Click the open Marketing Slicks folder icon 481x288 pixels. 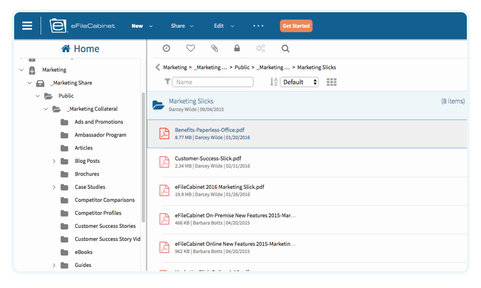click(x=158, y=104)
